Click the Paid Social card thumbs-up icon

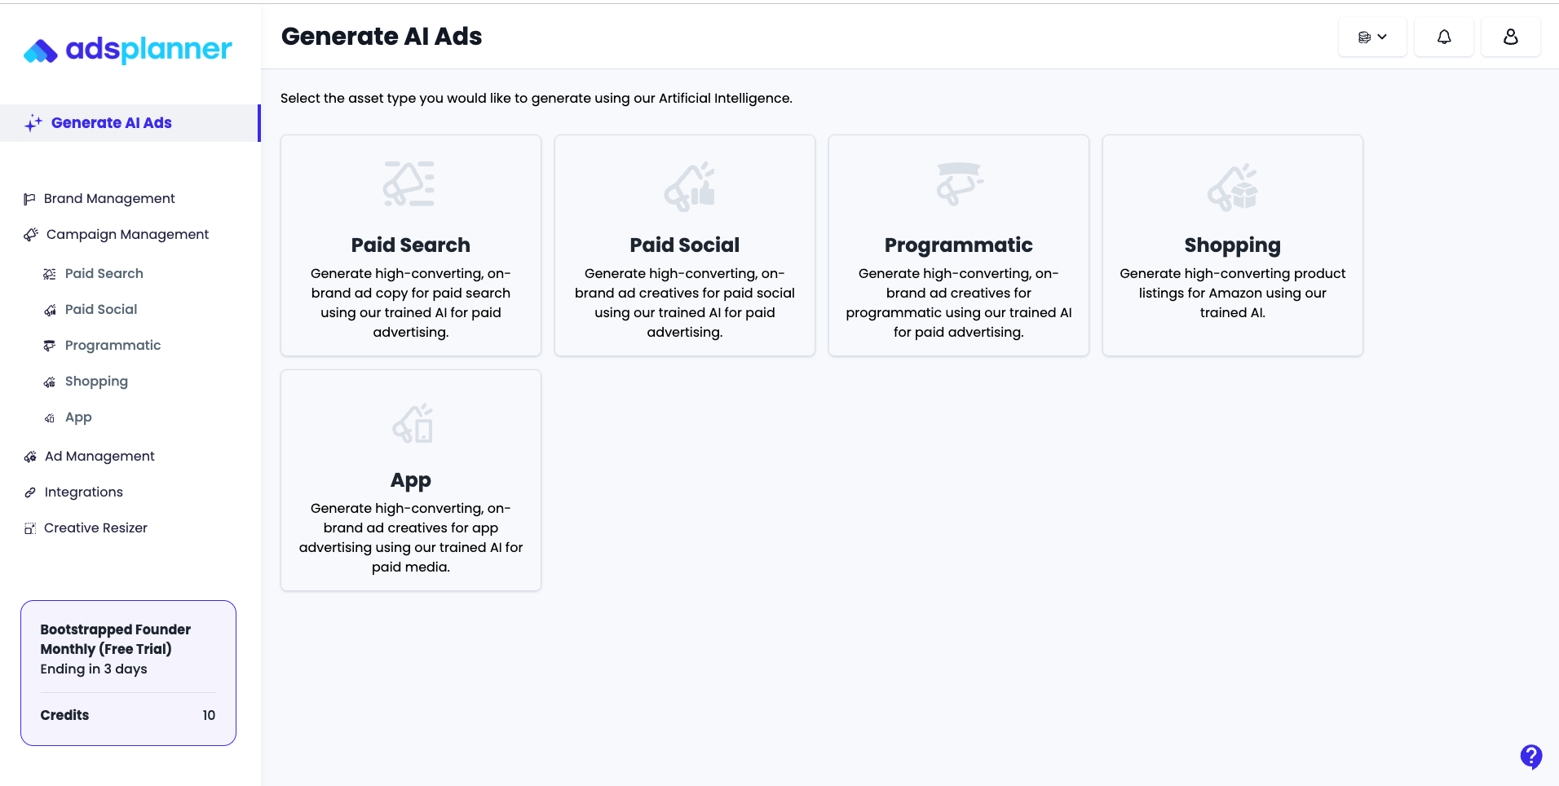click(690, 187)
